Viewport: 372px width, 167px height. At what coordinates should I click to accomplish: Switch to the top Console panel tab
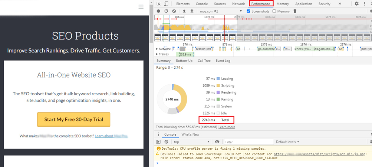coord(202,4)
